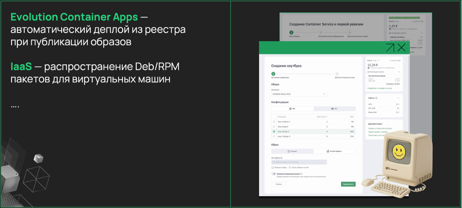Click step 2 Настройки масштабирования in the back window
The width and height of the screenshot is (462, 208).
point(321,33)
